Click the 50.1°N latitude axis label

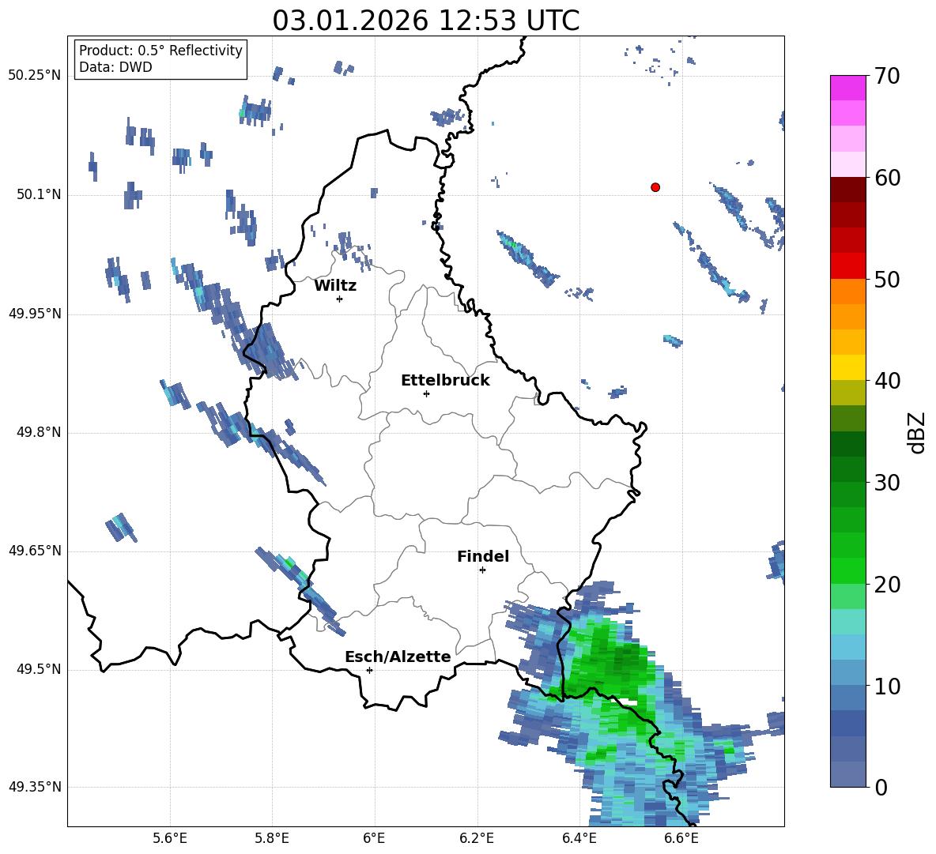pos(35,194)
